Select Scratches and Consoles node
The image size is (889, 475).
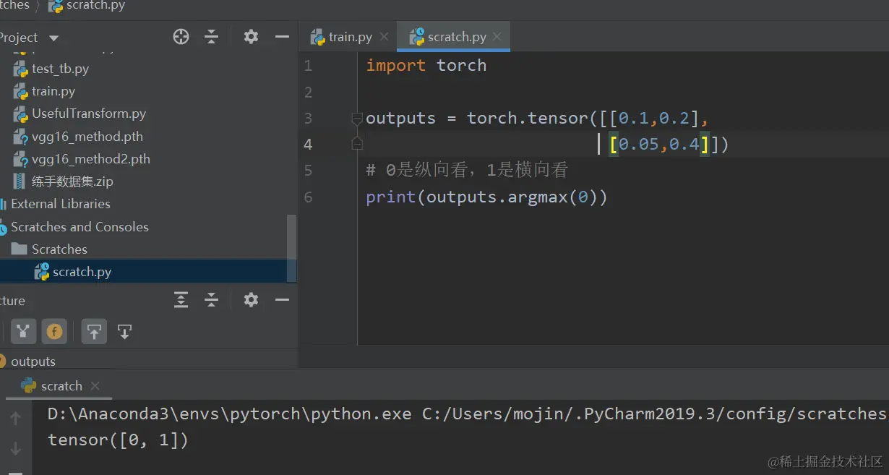pos(80,227)
